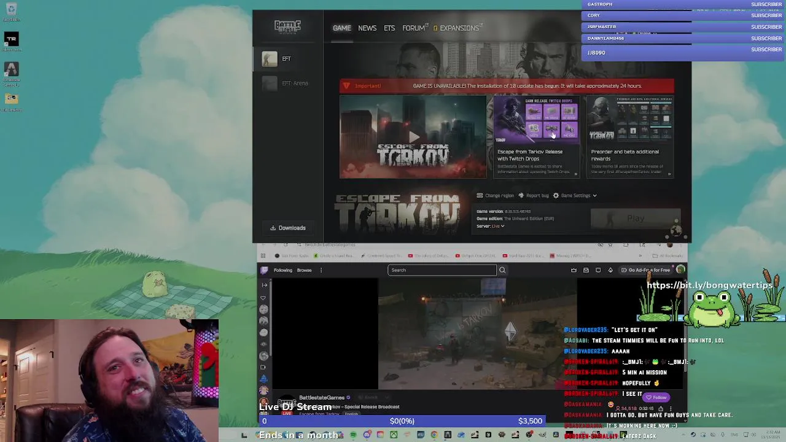The image size is (786, 442).
Task: Click Twitch sidebar camera recommended-channels icon
Action: pyautogui.click(x=264, y=367)
